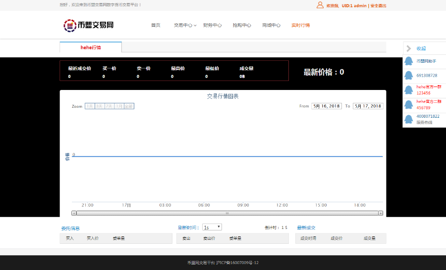Expand the 交易中心 dropdown menu
446x270 pixels.
[185, 25]
